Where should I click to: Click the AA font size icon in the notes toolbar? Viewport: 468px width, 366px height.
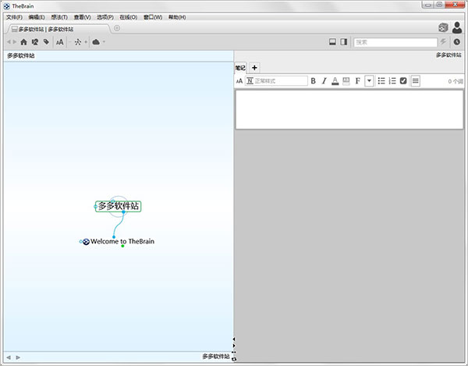(x=239, y=81)
